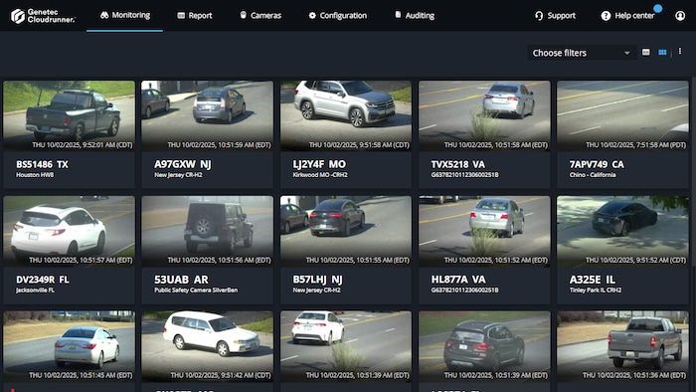Click the question mark Help center icon
The width and height of the screenshot is (696, 392).
click(606, 16)
